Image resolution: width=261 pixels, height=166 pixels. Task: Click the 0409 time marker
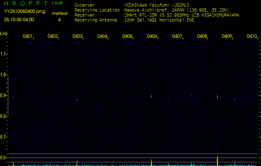(x=227, y=36)
